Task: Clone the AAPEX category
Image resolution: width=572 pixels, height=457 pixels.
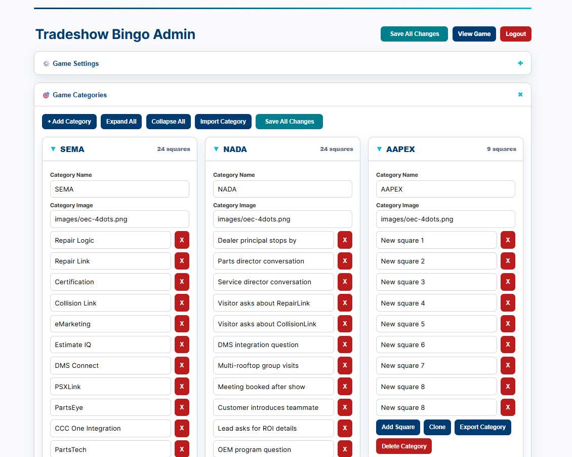Action: (437, 427)
